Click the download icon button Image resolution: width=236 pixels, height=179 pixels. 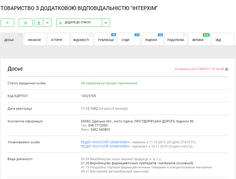click(39, 23)
